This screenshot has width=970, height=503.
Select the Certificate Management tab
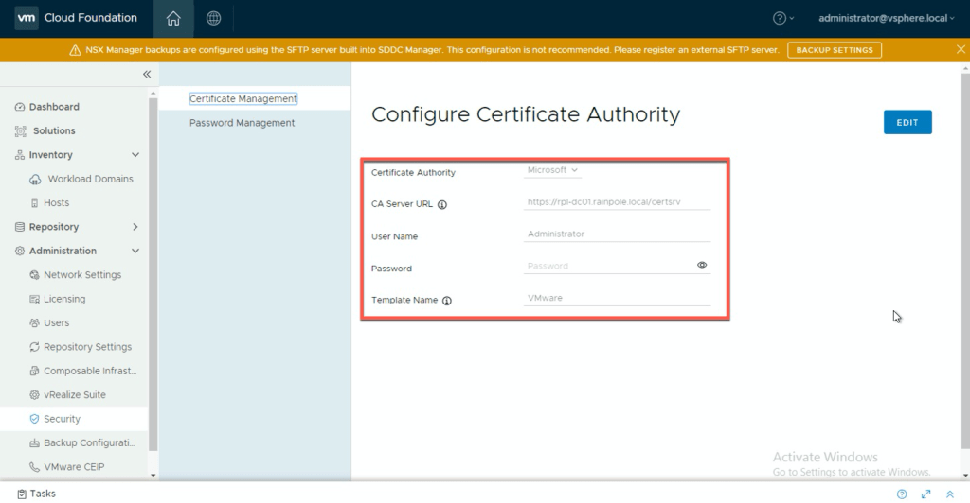(243, 98)
